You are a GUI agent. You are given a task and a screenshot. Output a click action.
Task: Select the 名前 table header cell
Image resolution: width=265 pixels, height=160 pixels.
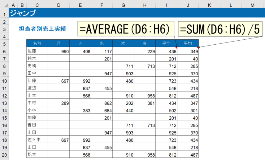pyautogui.click(x=37, y=44)
